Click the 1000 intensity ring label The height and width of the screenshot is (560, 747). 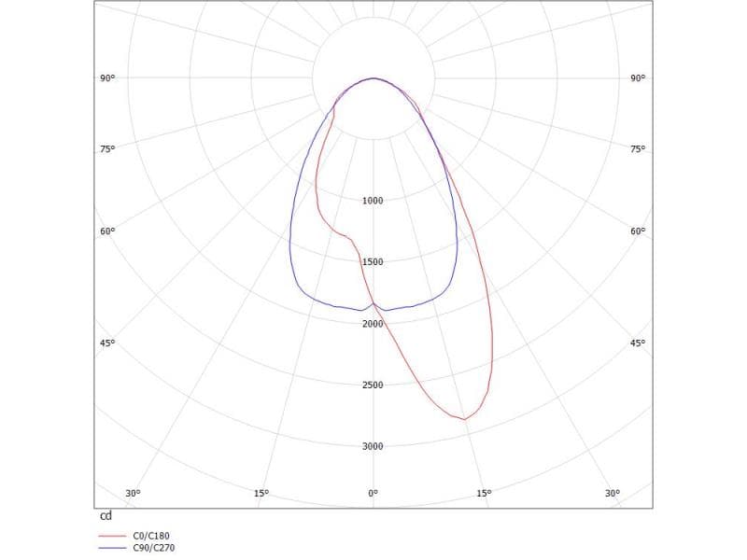coord(373,201)
